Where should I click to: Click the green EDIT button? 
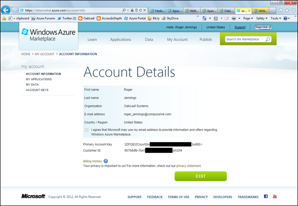pos(201,176)
